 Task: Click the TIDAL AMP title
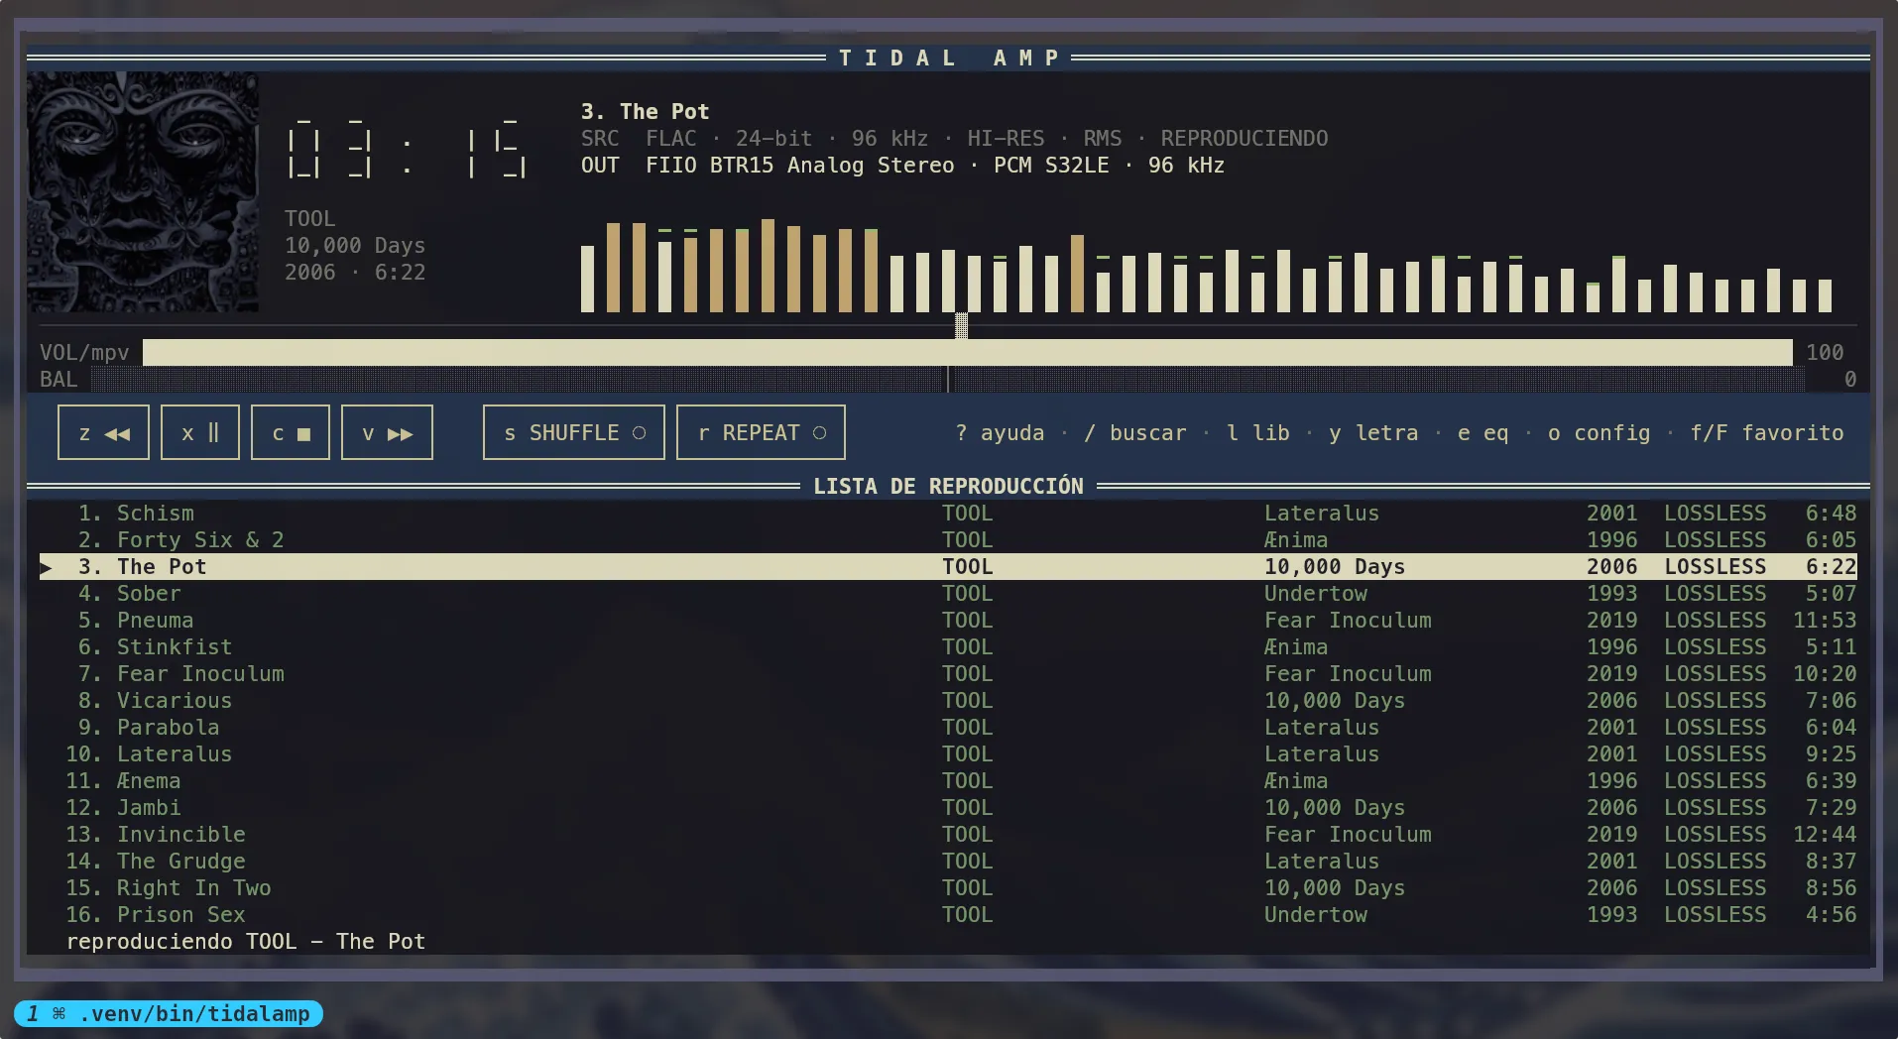(949, 58)
